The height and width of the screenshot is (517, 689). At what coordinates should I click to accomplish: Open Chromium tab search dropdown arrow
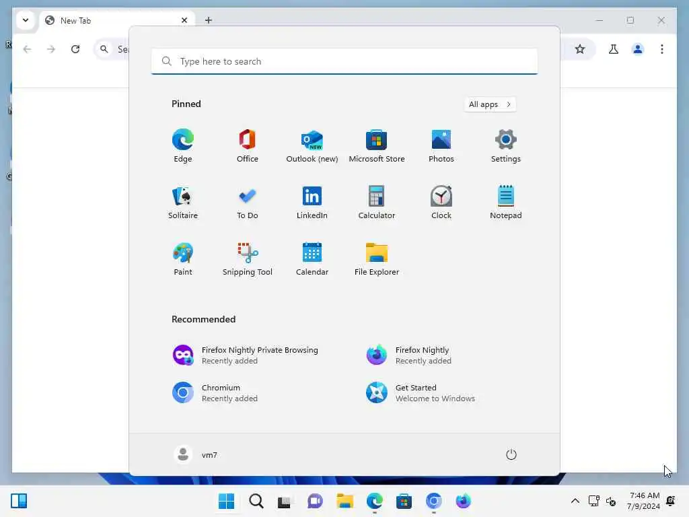[x=26, y=20]
